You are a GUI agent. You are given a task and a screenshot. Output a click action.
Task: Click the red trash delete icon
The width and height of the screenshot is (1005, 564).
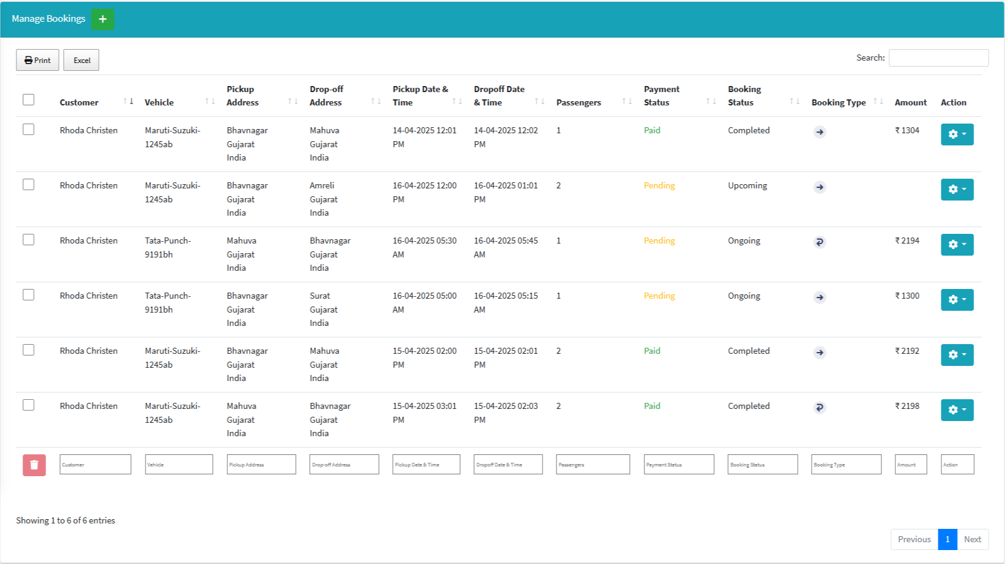[35, 465]
